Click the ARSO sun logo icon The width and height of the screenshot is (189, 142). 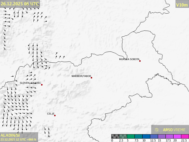coord(157,130)
